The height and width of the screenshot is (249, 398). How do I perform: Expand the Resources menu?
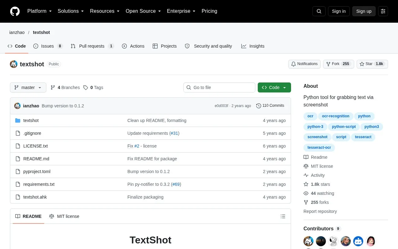click(x=105, y=11)
